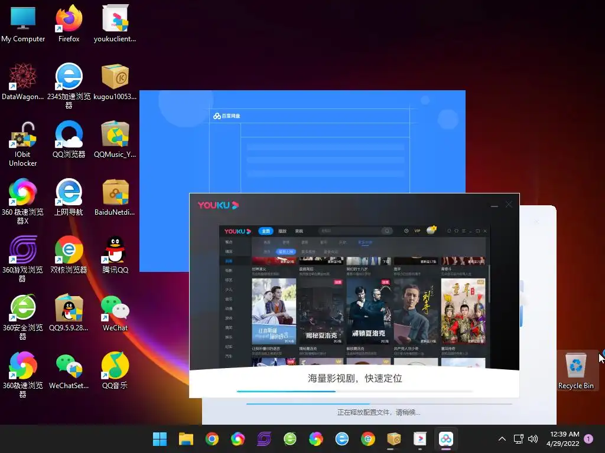Click the 双核浏览器 taskbar icon
605x453 pixels.
tap(367, 439)
